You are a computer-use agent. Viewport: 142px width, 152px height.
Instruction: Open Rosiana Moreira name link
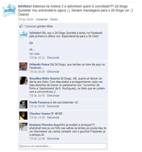click(41, 125)
